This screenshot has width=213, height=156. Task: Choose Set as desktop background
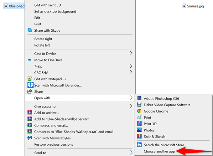(x=55, y=12)
